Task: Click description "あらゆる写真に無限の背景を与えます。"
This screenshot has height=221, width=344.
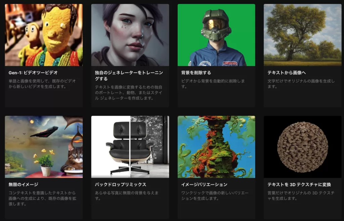Action: [x=127, y=196]
